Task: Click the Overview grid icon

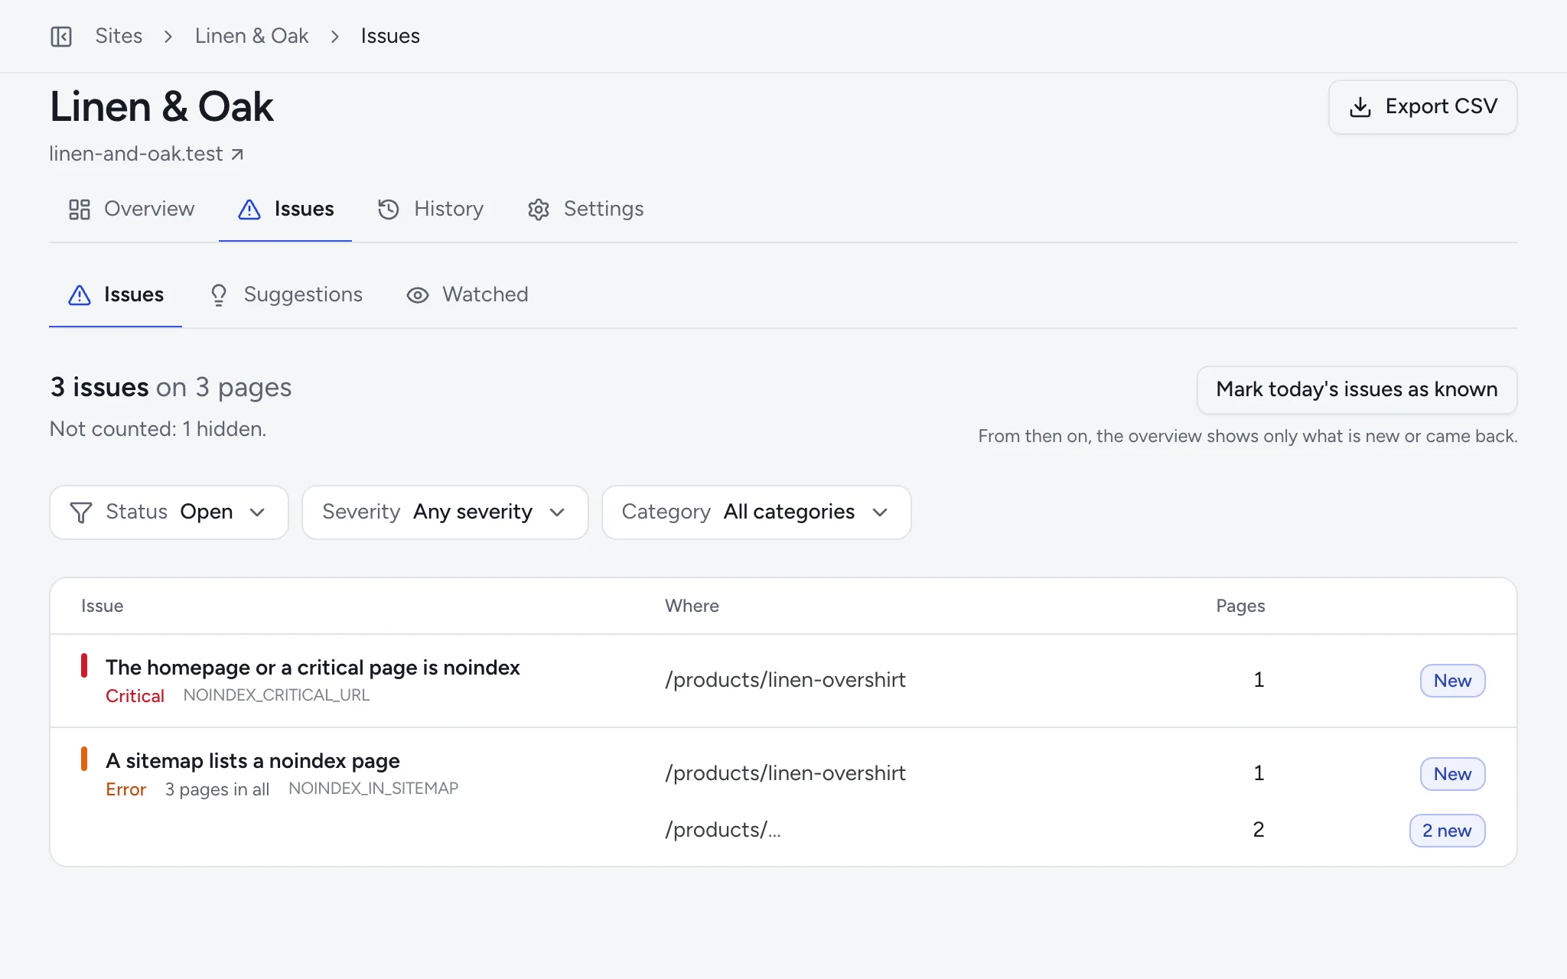Action: coord(80,210)
